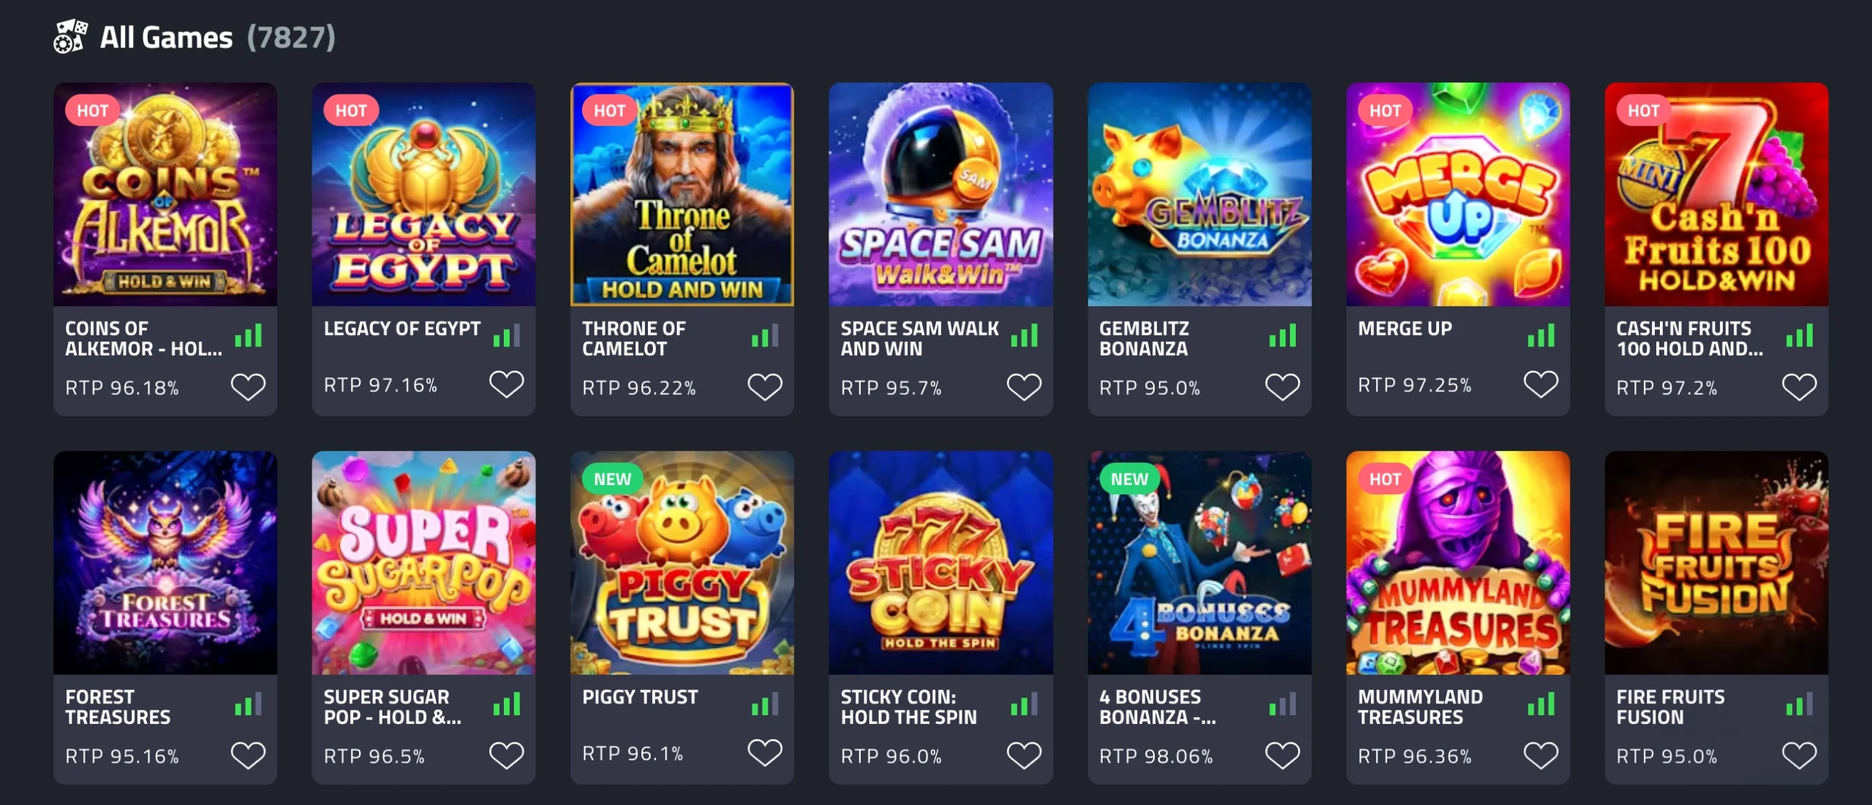Screen dimensions: 1872x805
Task: Click volatility bars icon on Merge Up
Action: pyautogui.click(x=1541, y=336)
